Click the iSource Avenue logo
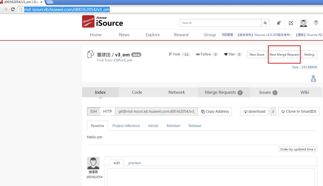This screenshot has width=323, height=186. (103, 22)
